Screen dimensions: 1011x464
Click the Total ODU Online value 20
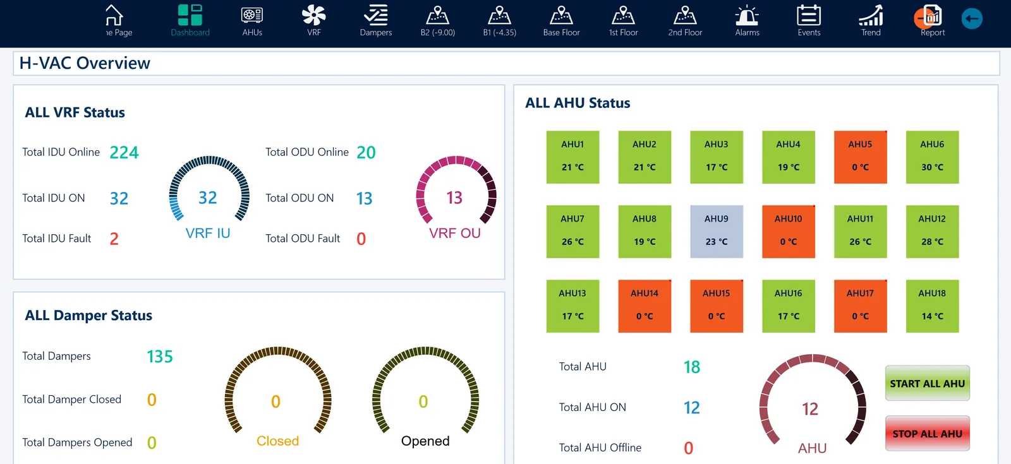(366, 153)
